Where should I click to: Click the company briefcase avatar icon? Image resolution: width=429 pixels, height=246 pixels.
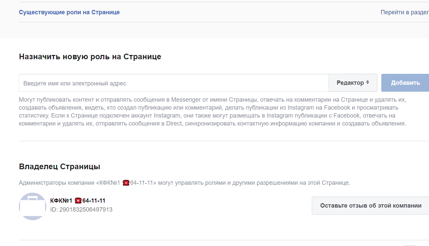pos(32,206)
